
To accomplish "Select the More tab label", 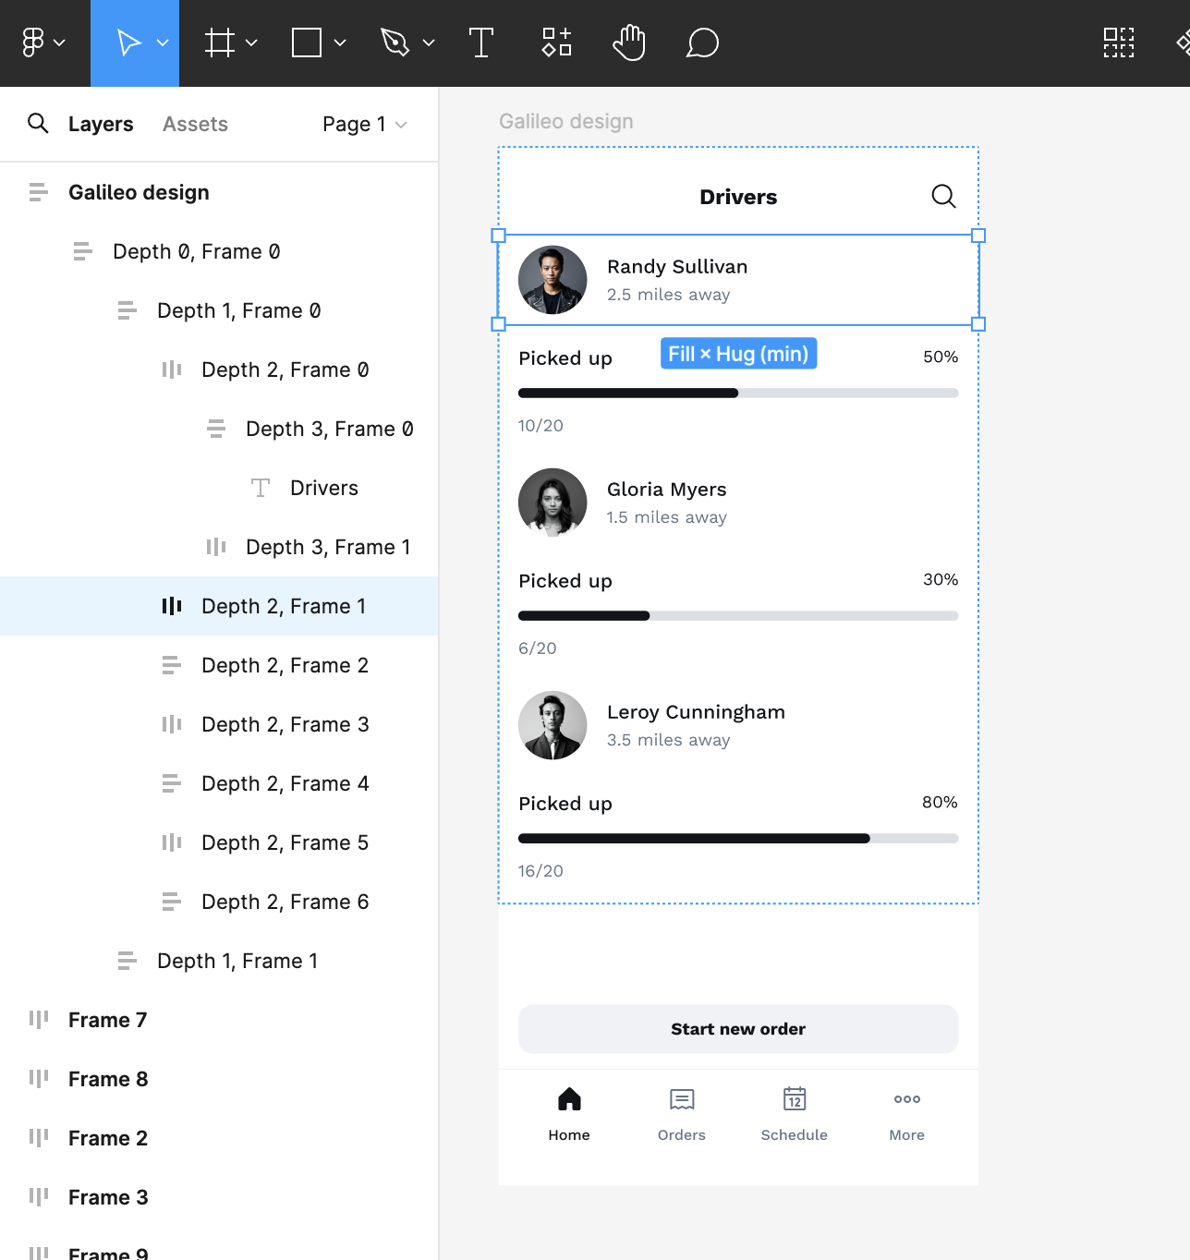I will point(907,1134).
